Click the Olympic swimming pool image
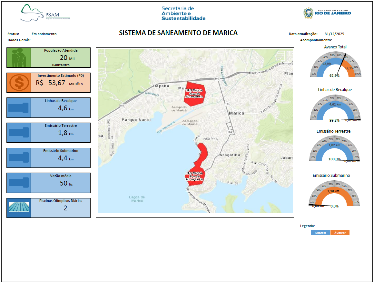Image resolution: width=374 pixels, height=282 pixels. 19,207
